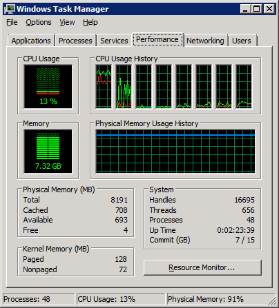This screenshot has width=279, height=308.
Task: Click the Physical Memory Usage History graph
Action: click(175, 152)
